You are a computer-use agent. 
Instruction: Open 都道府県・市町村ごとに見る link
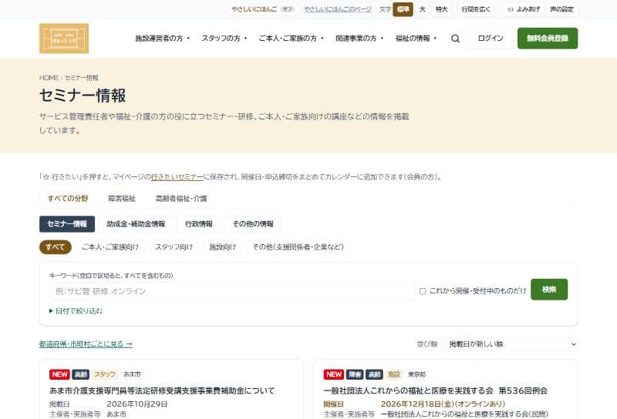tap(86, 344)
